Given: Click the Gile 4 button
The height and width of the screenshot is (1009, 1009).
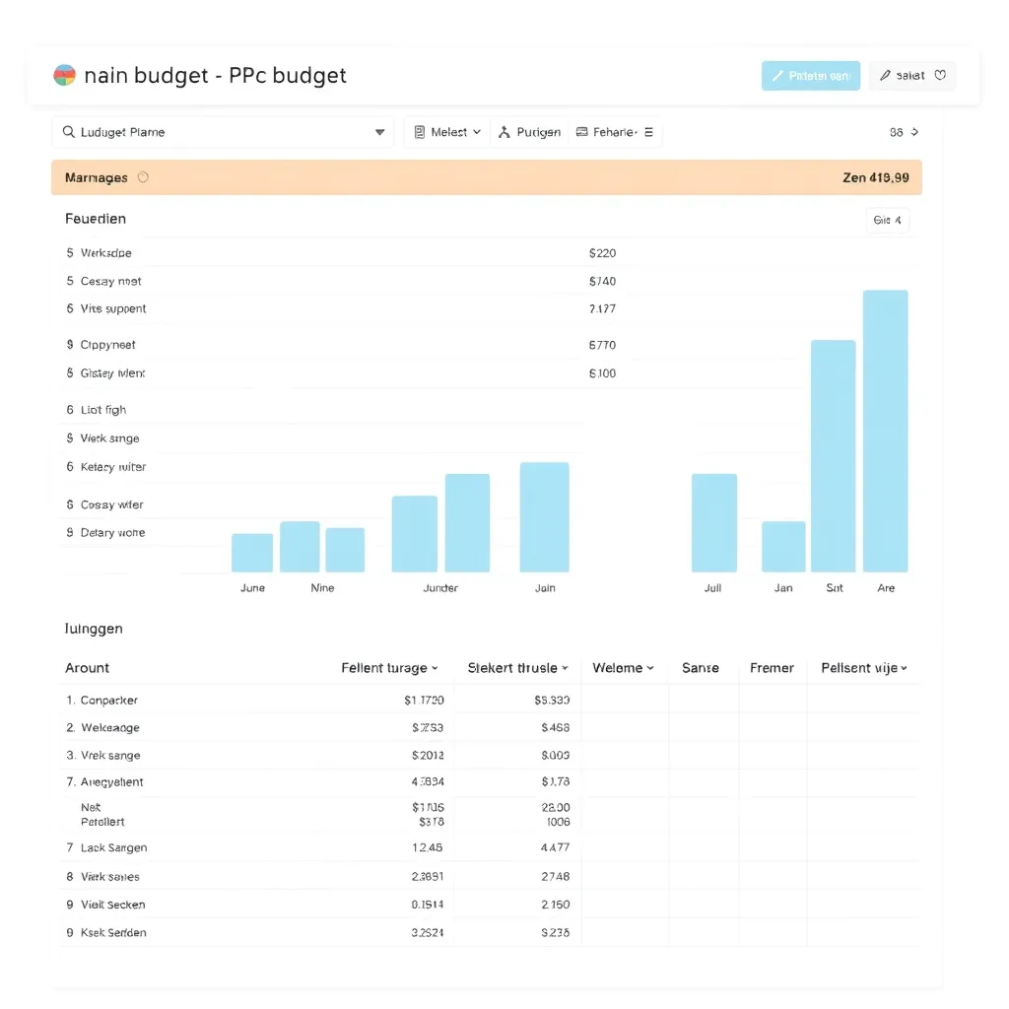Looking at the screenshot, I should click(x=887, y=221).
